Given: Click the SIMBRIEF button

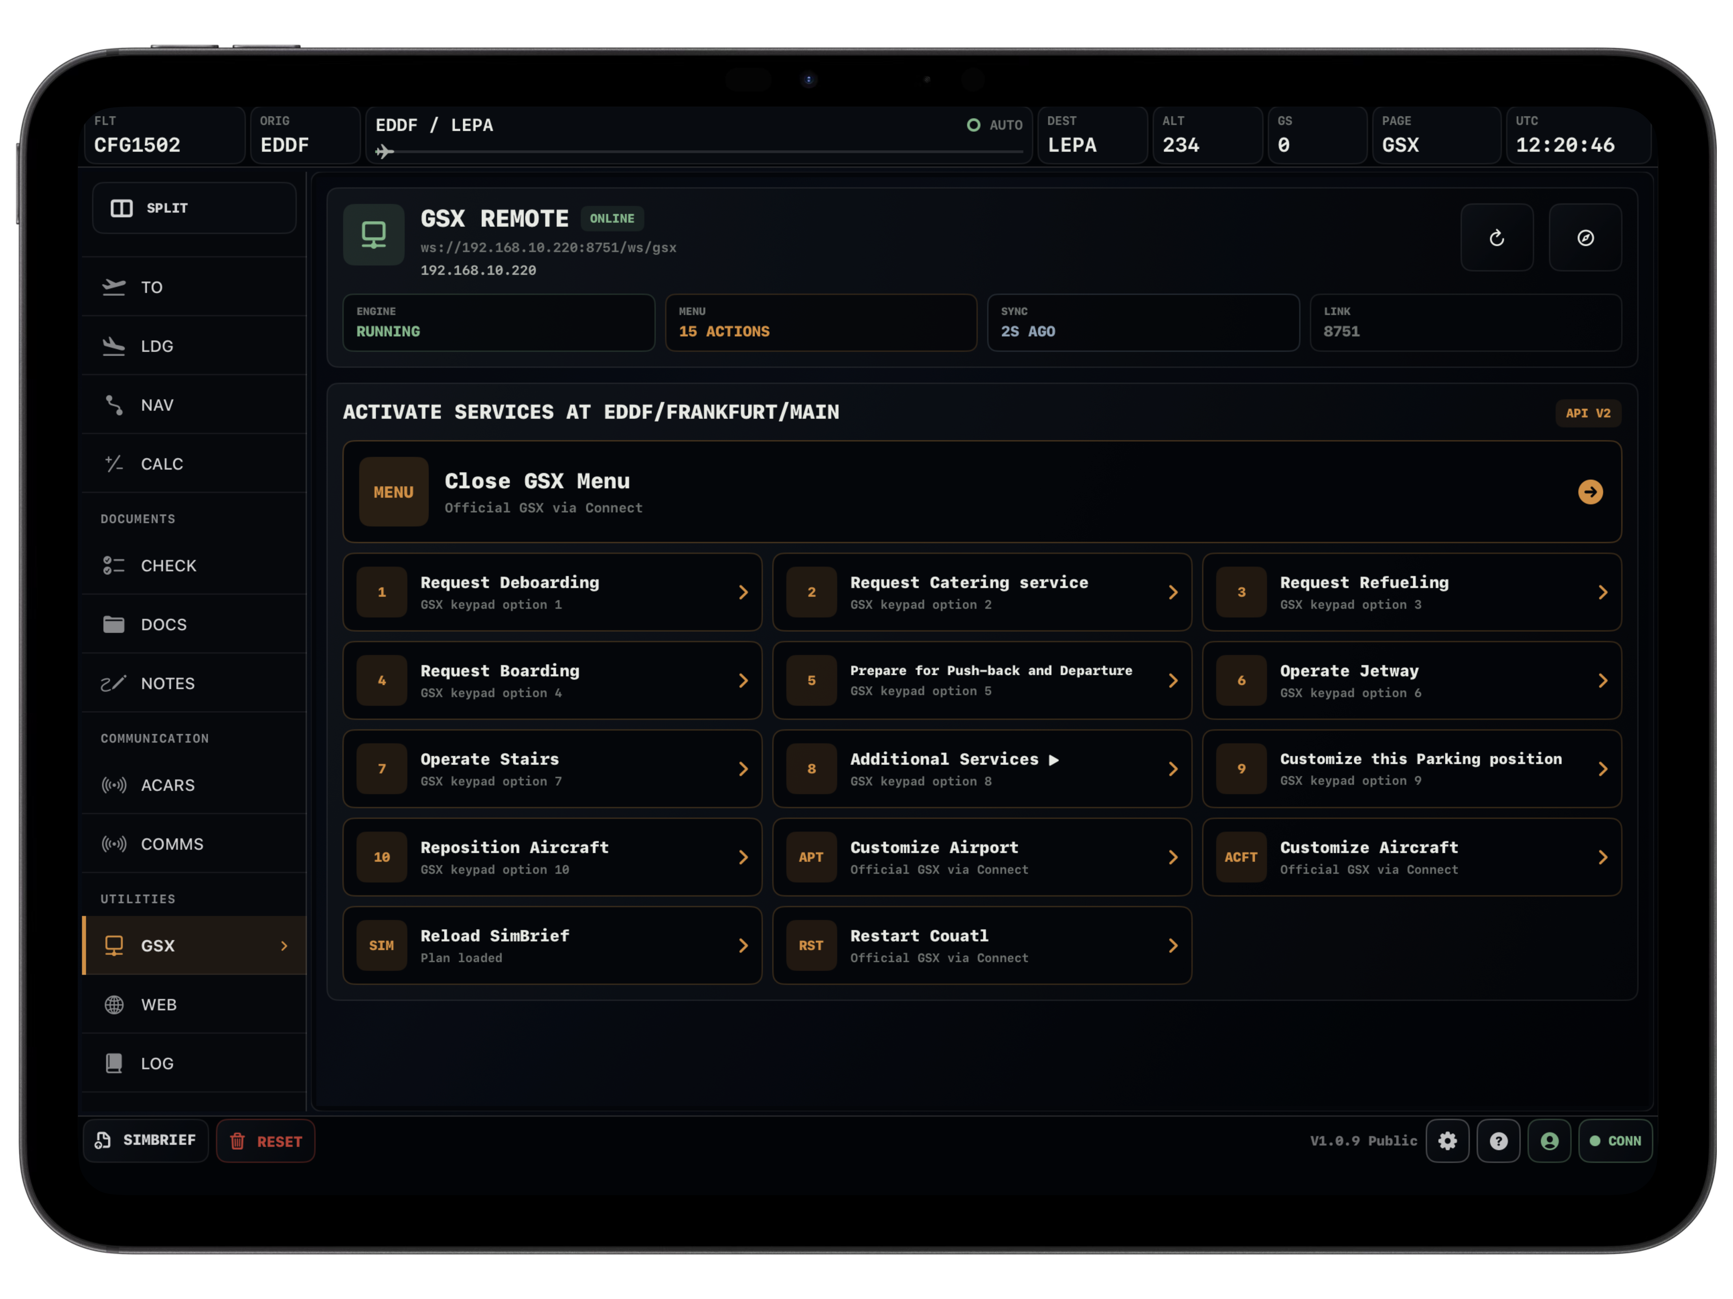Looking at the screenshot, I should (x=146, y=1141).
